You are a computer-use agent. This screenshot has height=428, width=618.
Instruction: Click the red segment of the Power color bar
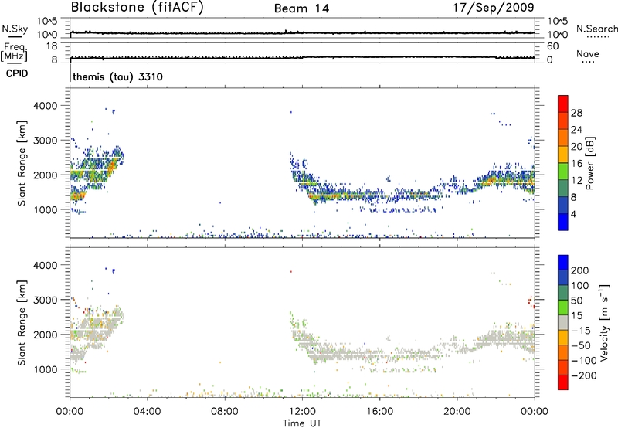[563, 104]
